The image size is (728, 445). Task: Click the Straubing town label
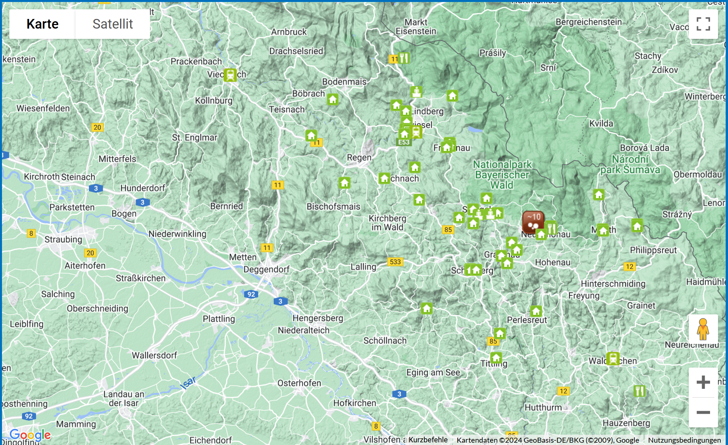click(63, 239)
